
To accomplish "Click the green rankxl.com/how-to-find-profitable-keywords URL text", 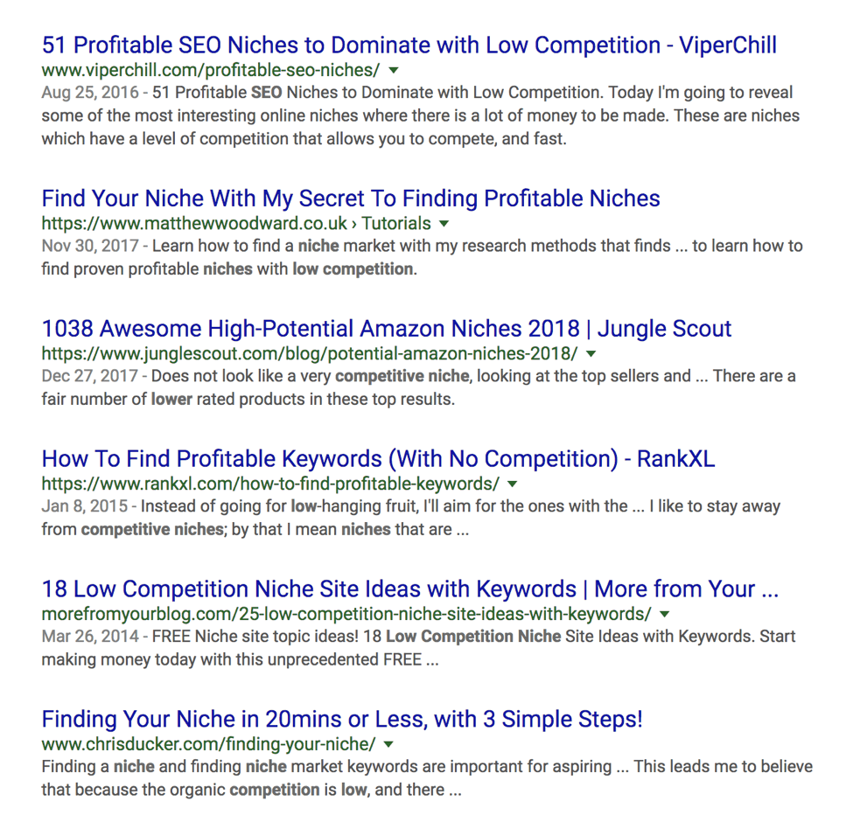I will coord(270,484).
